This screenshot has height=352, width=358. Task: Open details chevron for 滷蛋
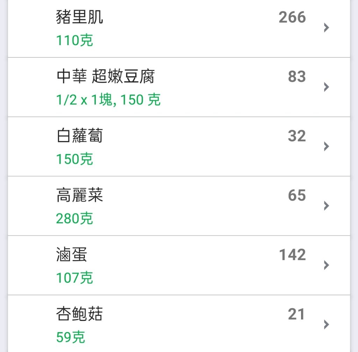[326, 265]
